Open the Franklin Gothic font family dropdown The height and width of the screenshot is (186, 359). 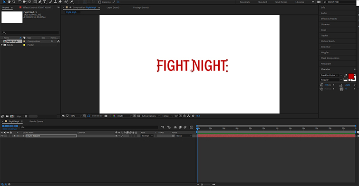click(331, 75)
